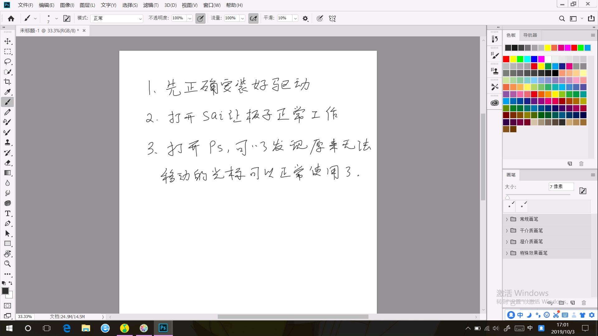The width and height of the screenshot is (598, 336).
Task: Expand the 湿介质画笔 brush folder
Action: click(507, 242)
